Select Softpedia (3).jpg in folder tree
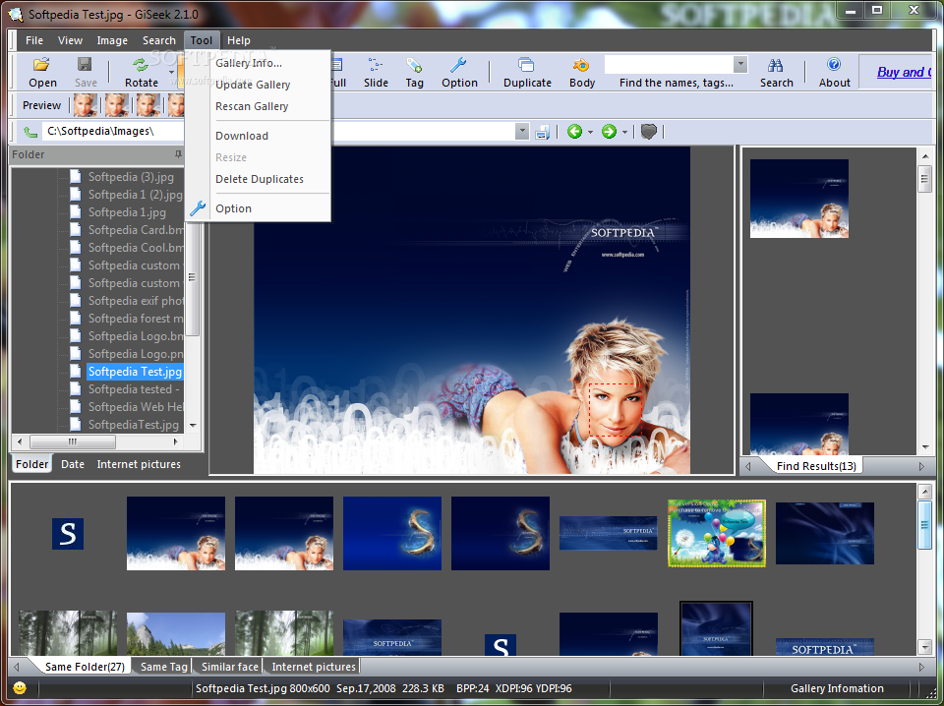Viewport: 944px width, 706px height. pyautogui.click(x=131, y=177)
